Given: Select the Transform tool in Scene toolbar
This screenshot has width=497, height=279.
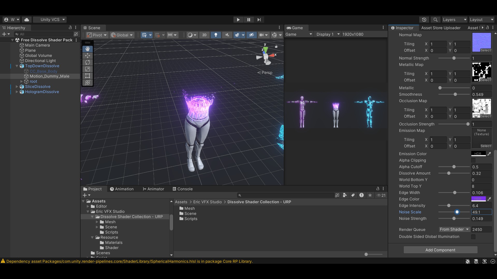Looking at the screenshot, I should 87,82.
